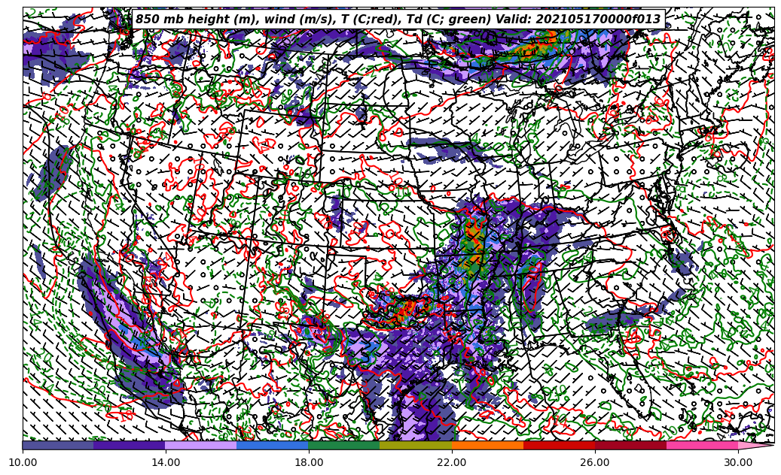The image size is (781, 475).
Task: Select the bright red 24–26 colorbar segment
Action: (559, 445)
